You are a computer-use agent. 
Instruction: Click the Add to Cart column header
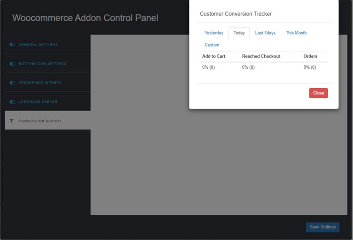(x=214, y=56)
